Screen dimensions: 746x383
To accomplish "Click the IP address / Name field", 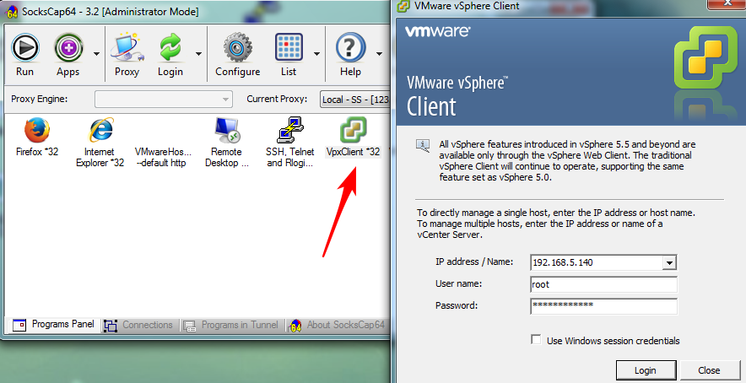I will coord(603,262).
